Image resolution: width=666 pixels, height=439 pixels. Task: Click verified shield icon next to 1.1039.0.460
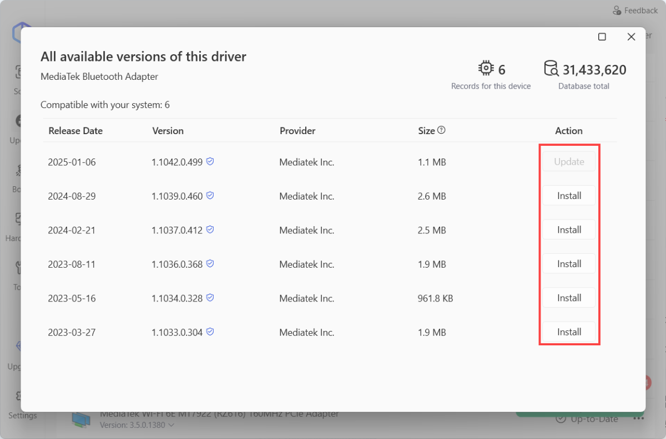pyautogui.click(x=210, y=195)
